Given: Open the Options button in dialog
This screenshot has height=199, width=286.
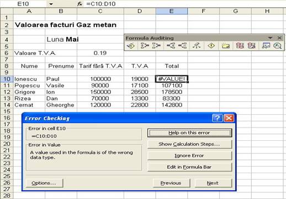Looking at the screenshot, I should [44, 183].
